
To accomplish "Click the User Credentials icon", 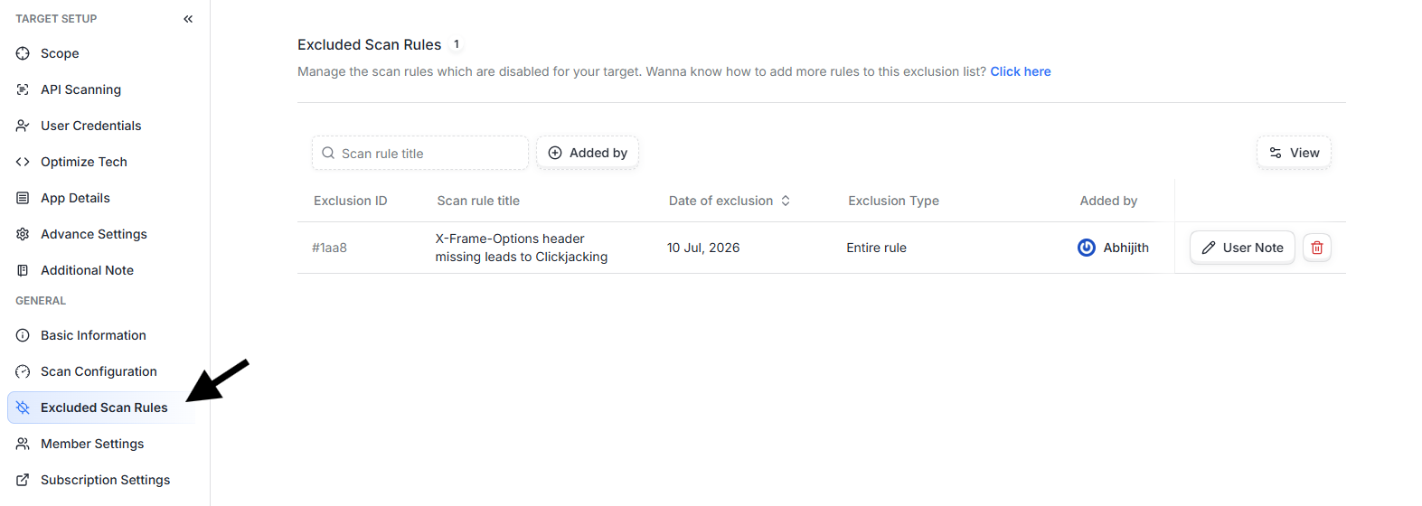I will pyautogui.click(x=23, y=126).
